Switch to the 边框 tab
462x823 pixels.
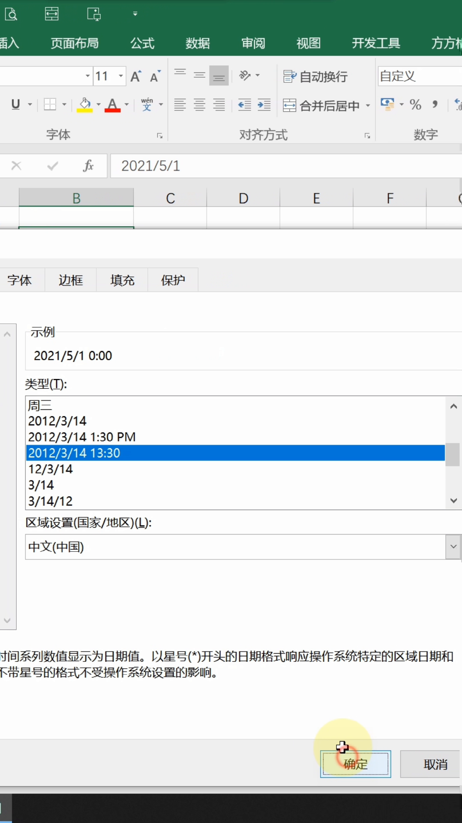(71, 280)
